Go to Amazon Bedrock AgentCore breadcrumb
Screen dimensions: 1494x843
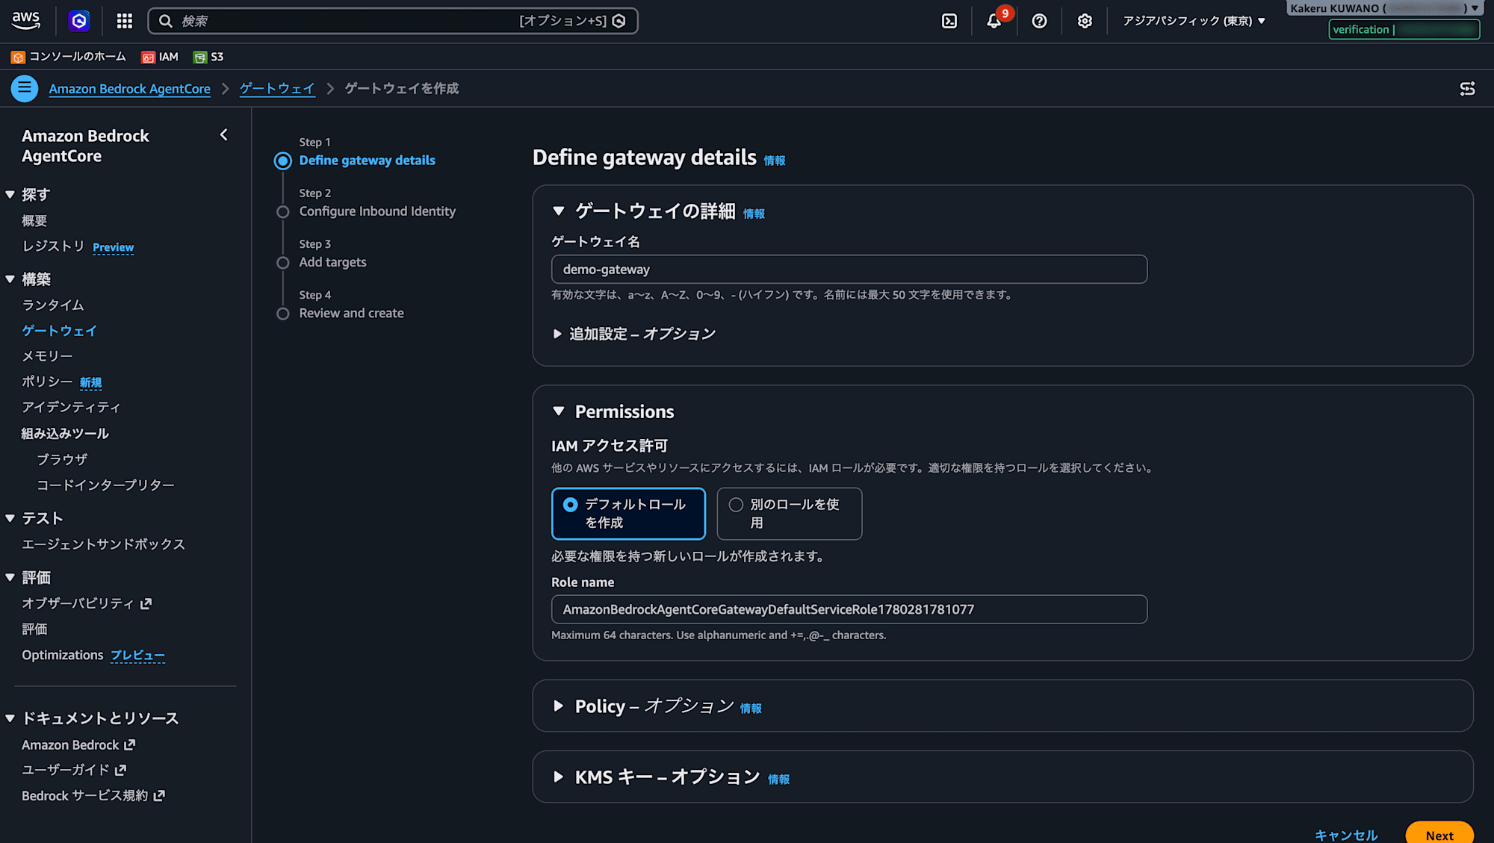(x=130, y=89)
